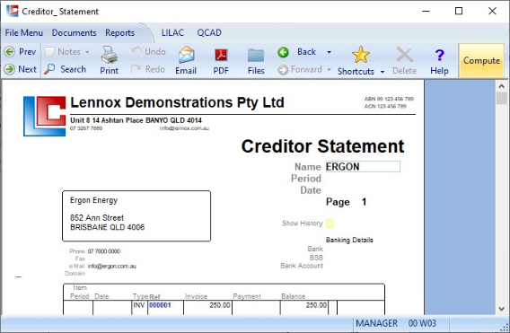This screenshot has width=510, height=333.
Task: Expand the Notes dropdown arrow
Action: tap(87, 52)
